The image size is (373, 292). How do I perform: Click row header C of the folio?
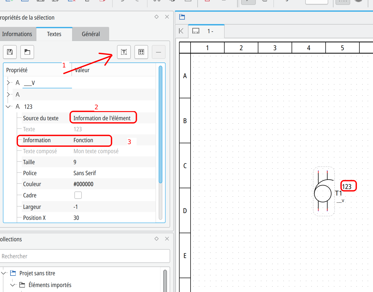(185, 166)
